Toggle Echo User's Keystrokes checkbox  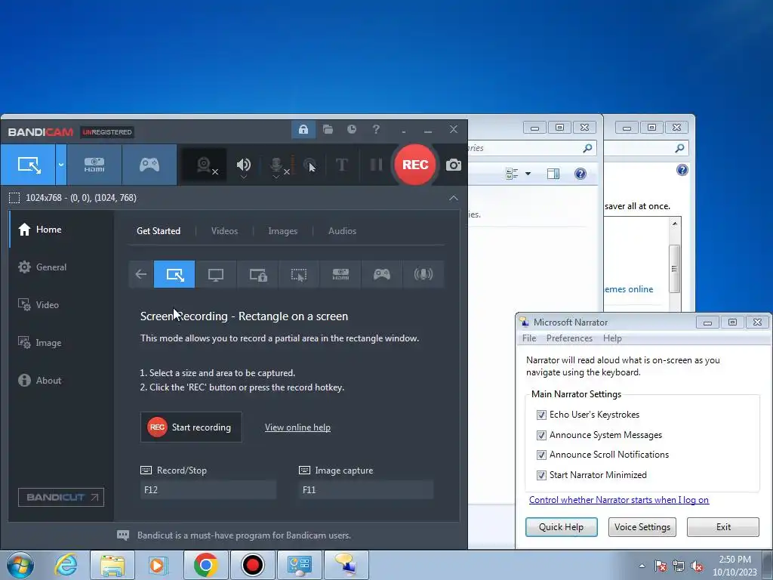pyautogui.click(x=541, y=415)
